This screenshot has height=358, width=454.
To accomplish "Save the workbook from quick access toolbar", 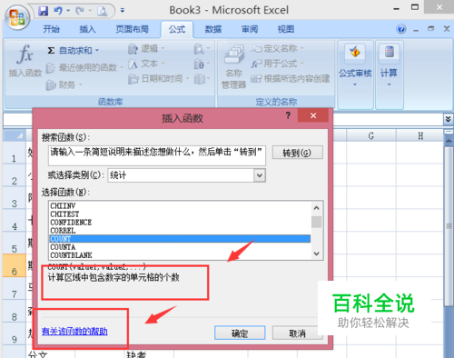I will [x=44, y=11].
